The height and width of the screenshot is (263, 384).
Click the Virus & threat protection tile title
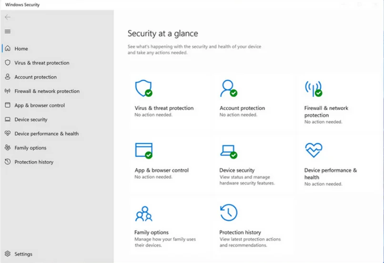[164, 108]
